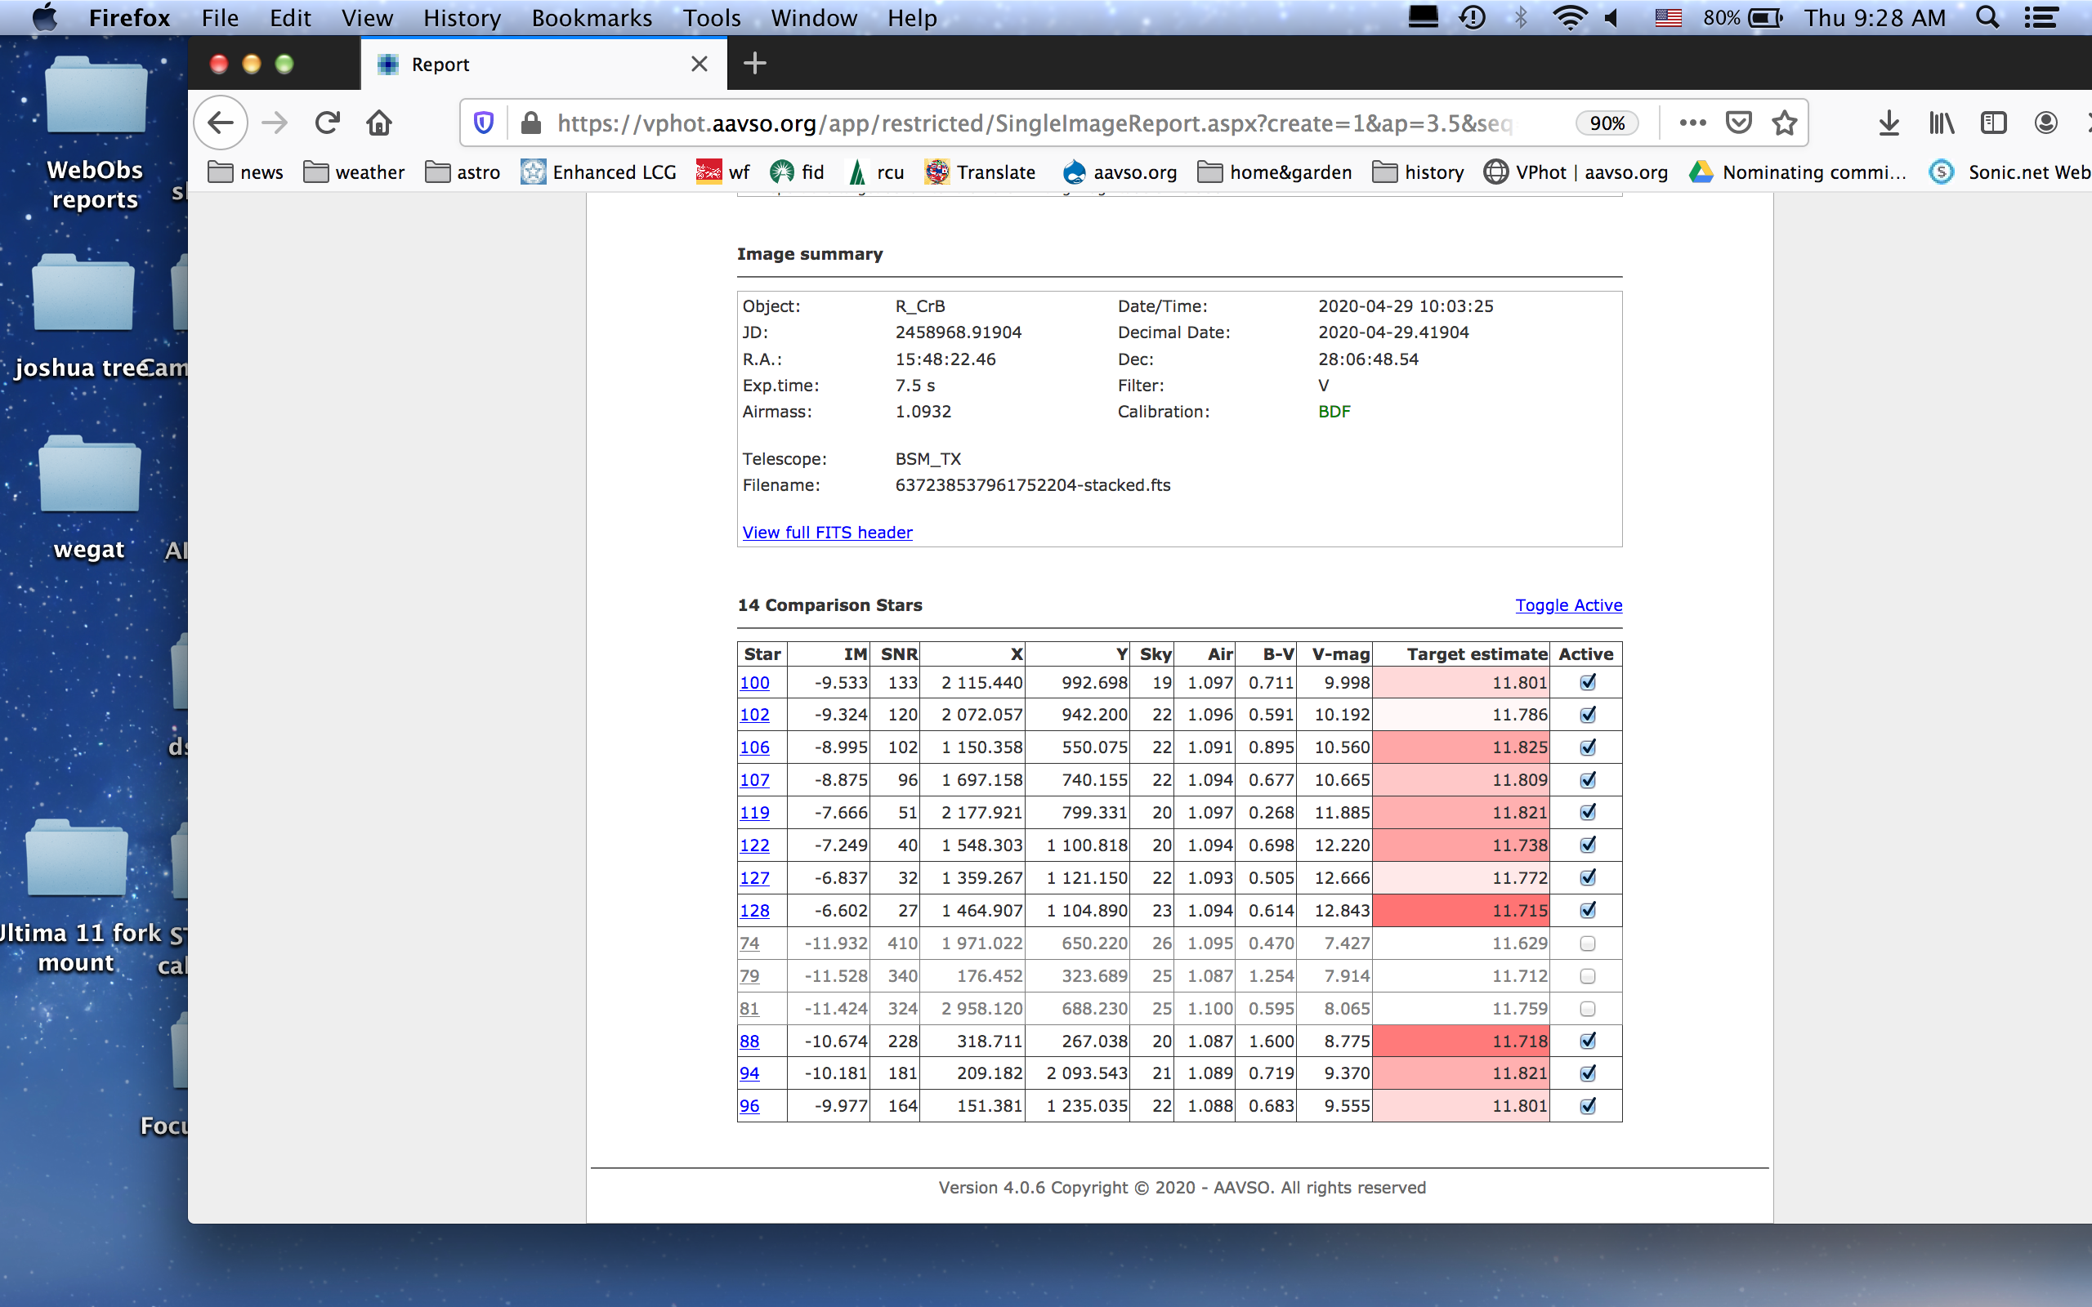Open tracking protection shield icon
2092x1307 pixels.
coord(484,123)
